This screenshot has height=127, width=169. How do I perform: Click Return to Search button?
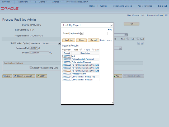coord(24,76)
